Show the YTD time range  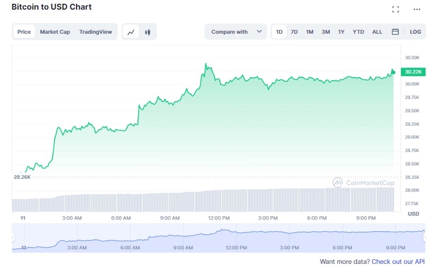click(358, 32)
